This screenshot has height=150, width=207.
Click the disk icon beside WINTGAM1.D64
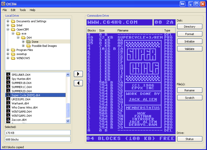tap(8, 116)
